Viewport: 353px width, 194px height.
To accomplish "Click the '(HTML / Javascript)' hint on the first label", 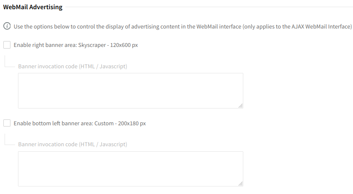I will [x=103, y=66].
